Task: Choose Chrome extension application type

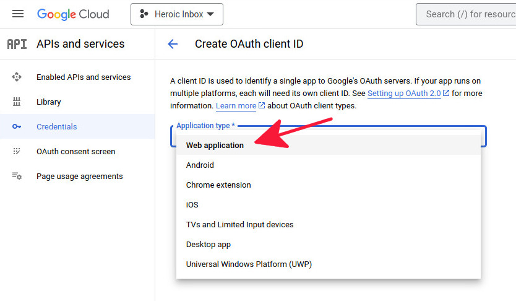Action: click(x=329, y=185)
